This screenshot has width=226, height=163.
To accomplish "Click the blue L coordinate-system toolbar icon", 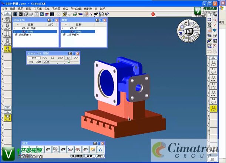I will [42, 14].
